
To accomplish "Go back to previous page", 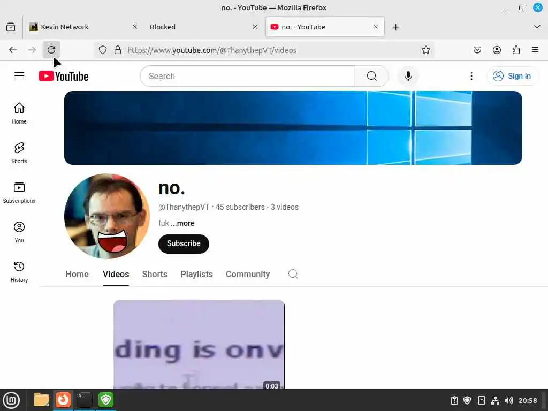I will click(x=13, y=50).
